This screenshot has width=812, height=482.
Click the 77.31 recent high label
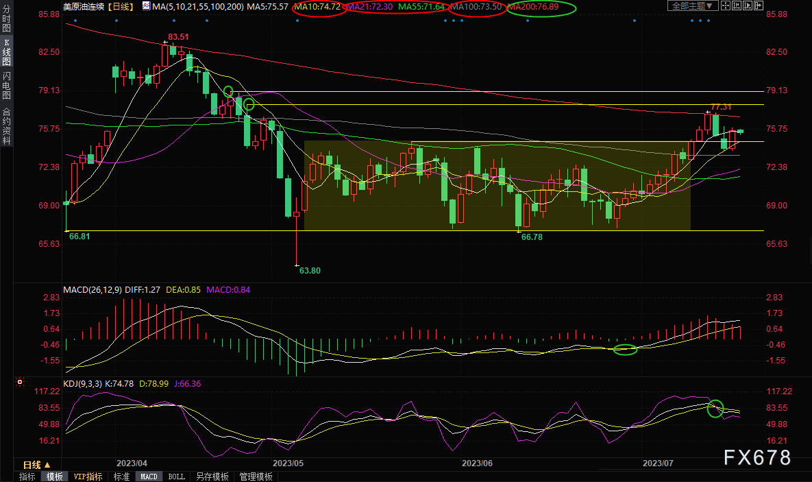(721, 107)
